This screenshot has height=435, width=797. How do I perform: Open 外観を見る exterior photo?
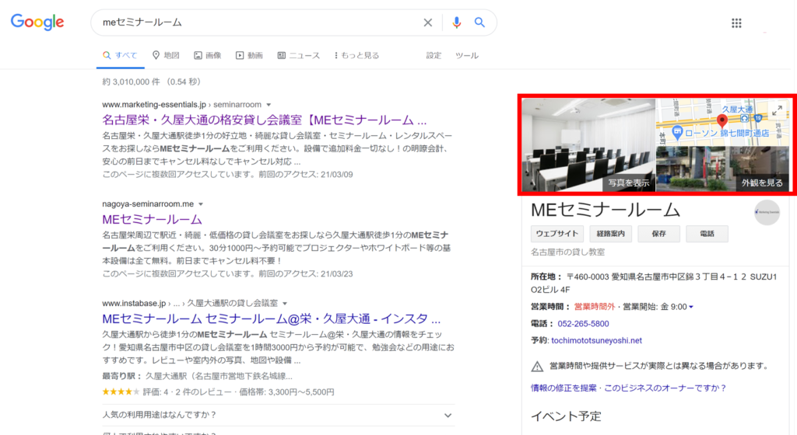point(723,169)
